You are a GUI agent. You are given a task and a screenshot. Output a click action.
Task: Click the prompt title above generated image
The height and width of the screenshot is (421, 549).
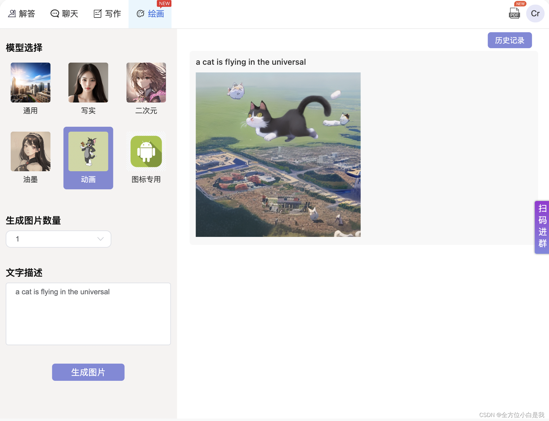pos(251,62)
